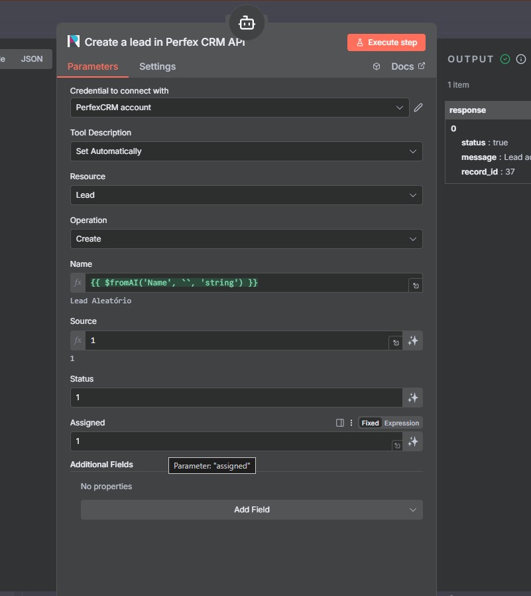Open the Docs link
Screen dimensions: 531x596
click(x=408, y=66)
